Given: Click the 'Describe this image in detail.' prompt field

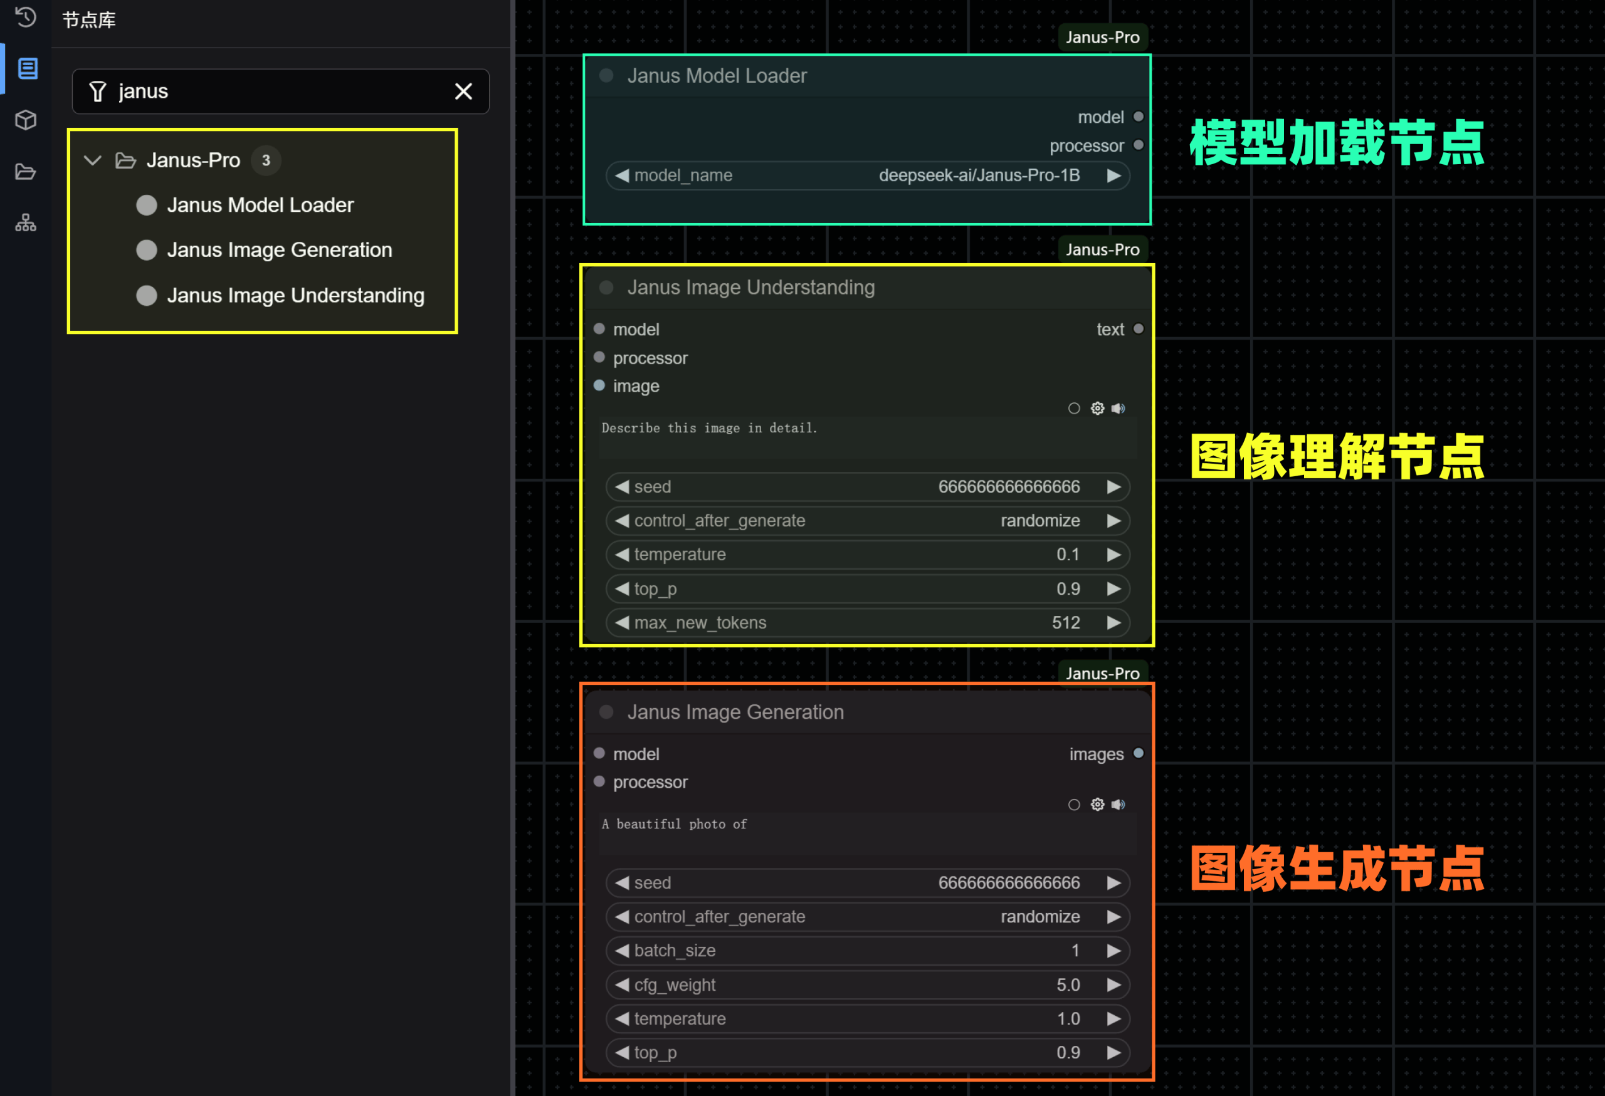Looking at the screenshot, I should point(868,437).
